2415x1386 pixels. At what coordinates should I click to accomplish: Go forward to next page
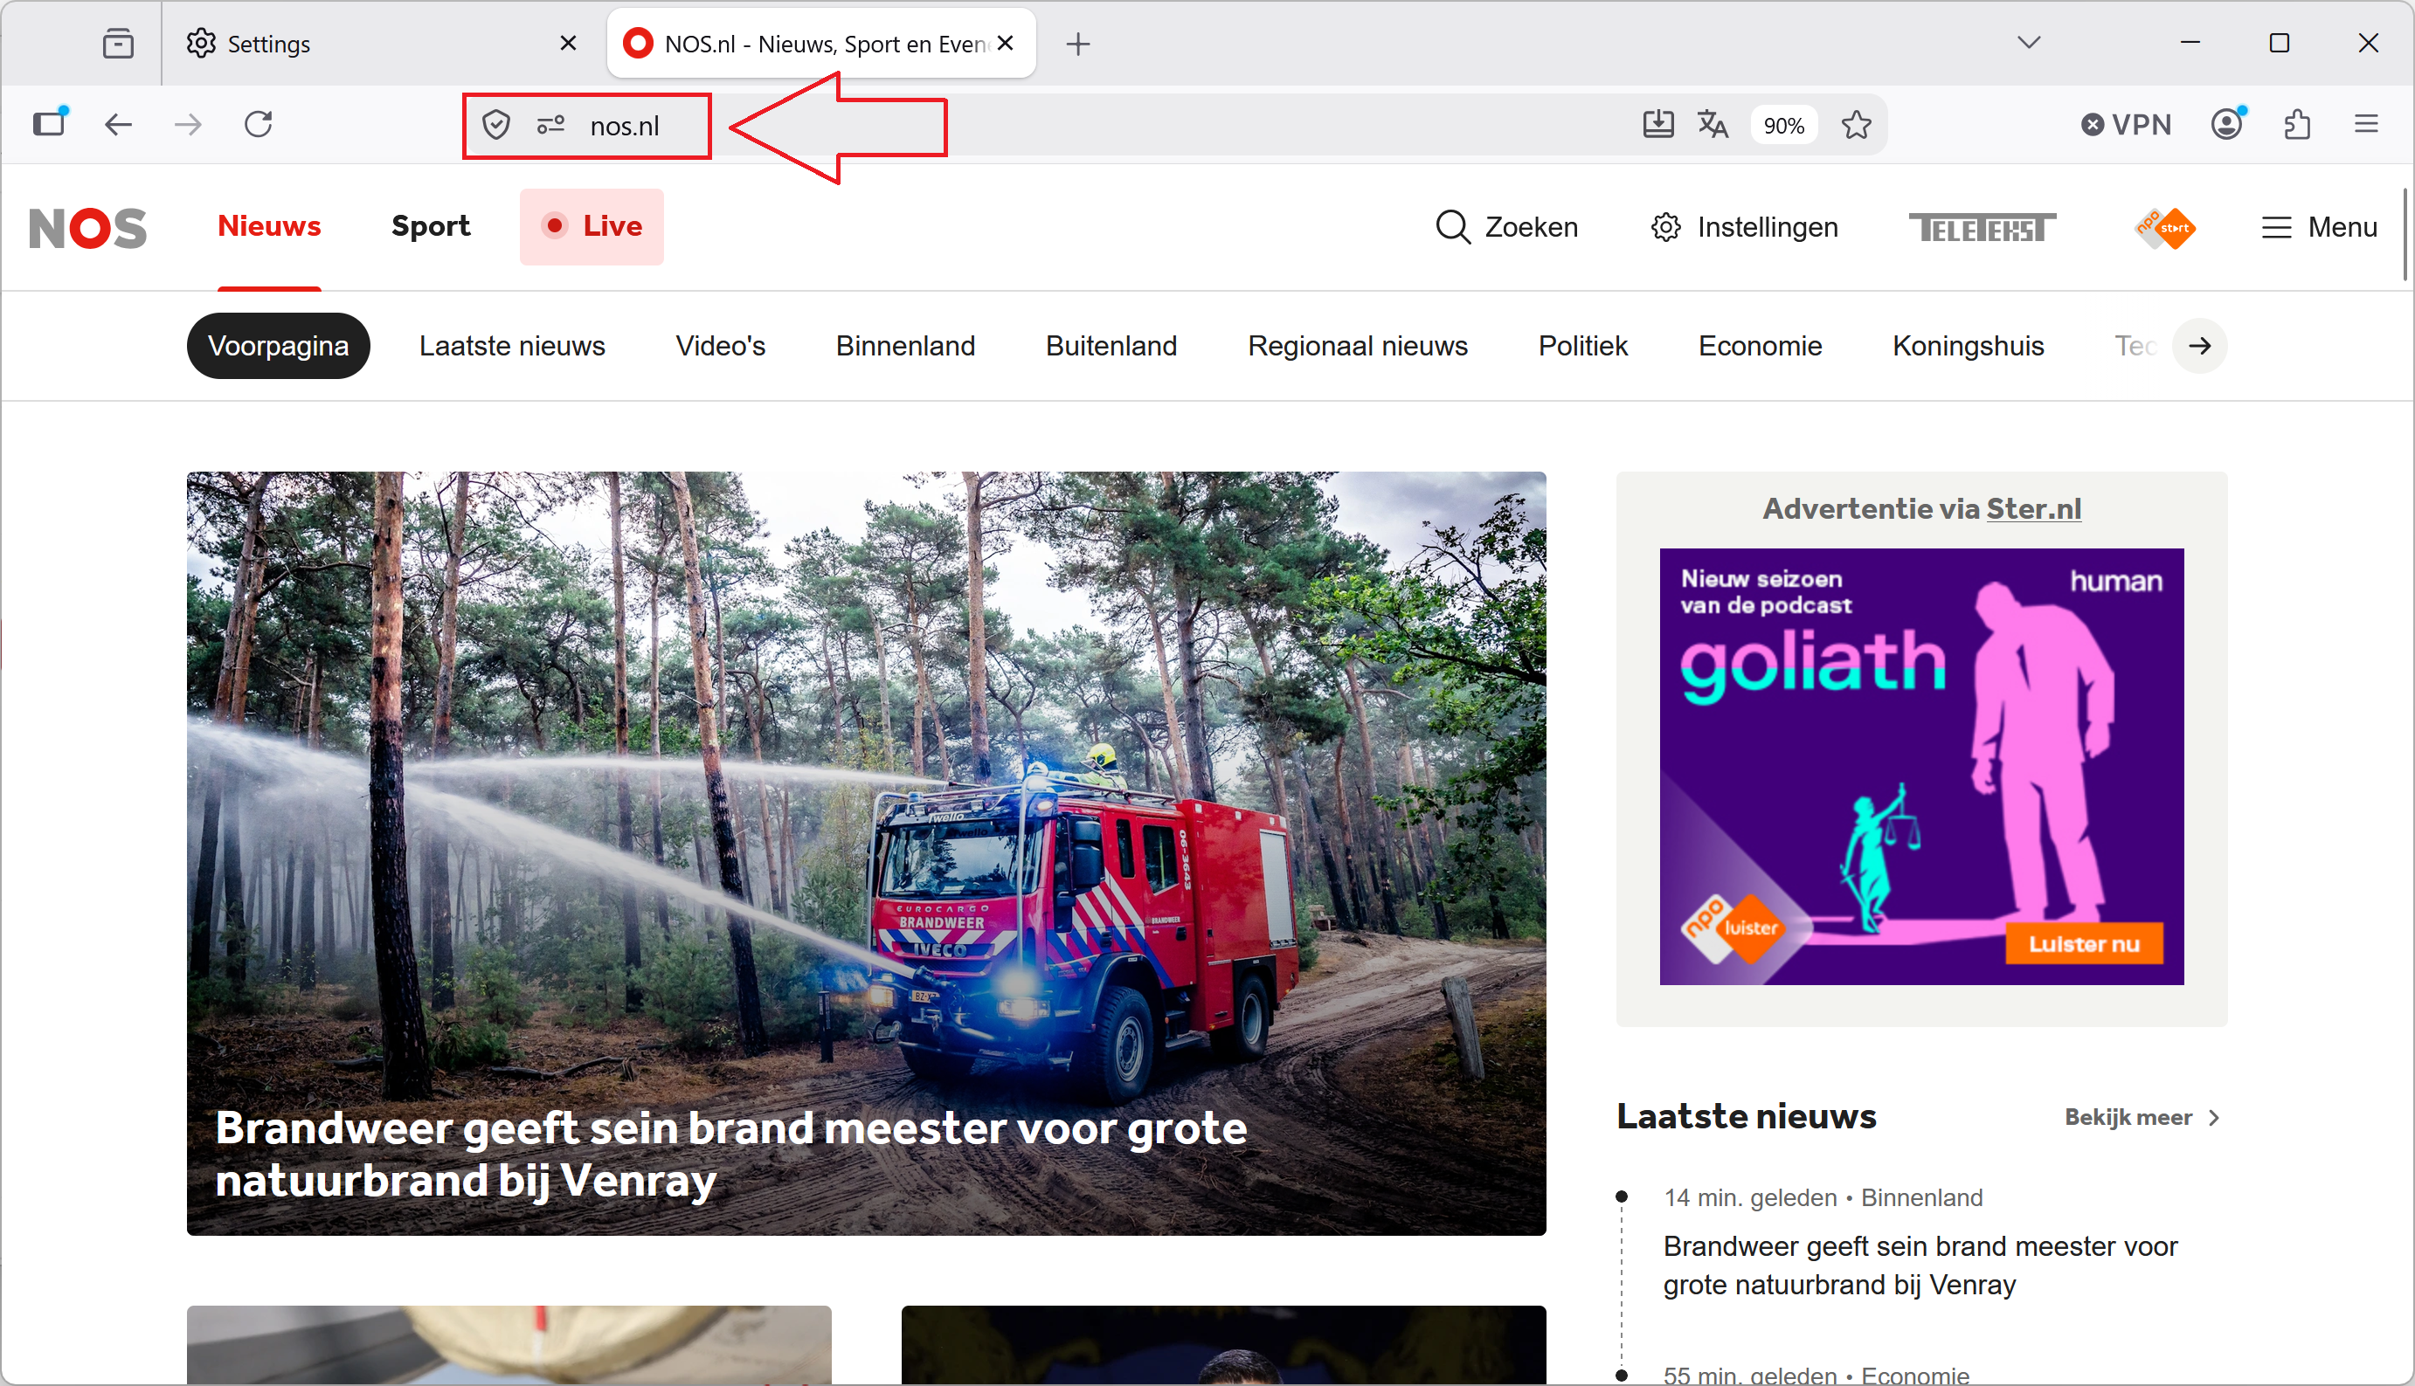[x=189, y=125]
